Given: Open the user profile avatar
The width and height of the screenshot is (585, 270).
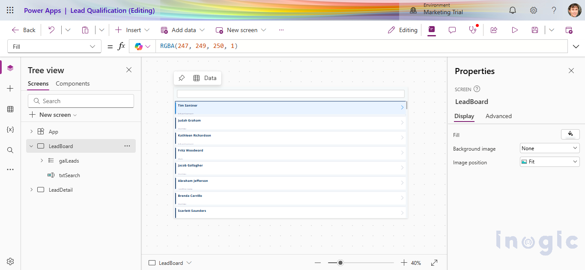Looking at the screenshot, I should (x=575, y=10).
